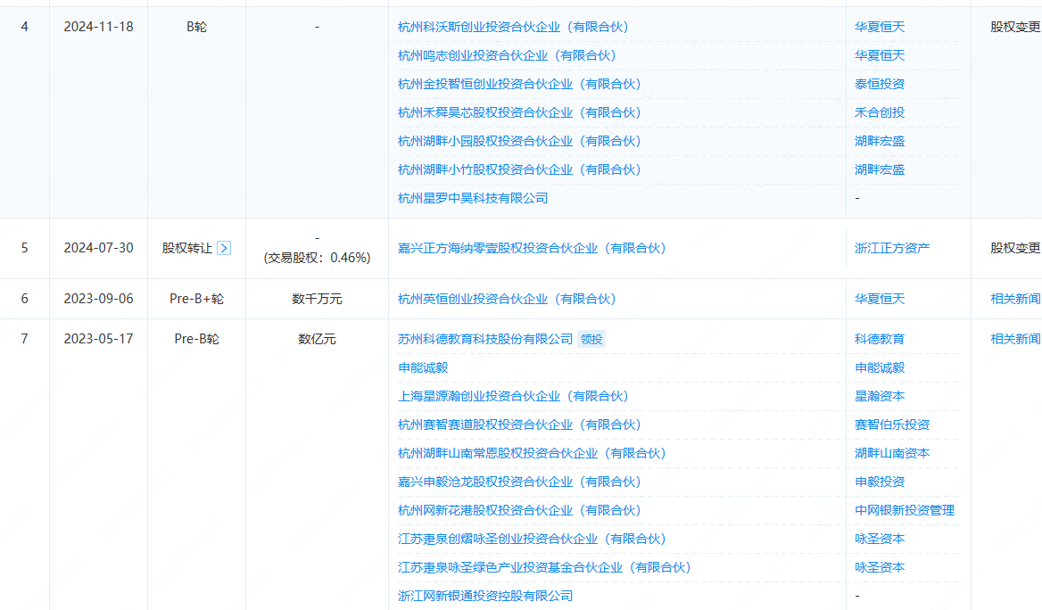
Task: Open 华夏恒天 beside 杭州科沃斯
Action: (880, 28)
